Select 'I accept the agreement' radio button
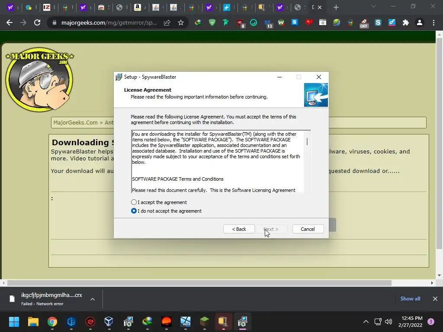 click(x=134, y=202)
